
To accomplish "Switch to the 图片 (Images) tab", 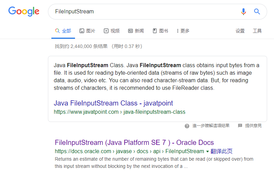I will 87,31.
